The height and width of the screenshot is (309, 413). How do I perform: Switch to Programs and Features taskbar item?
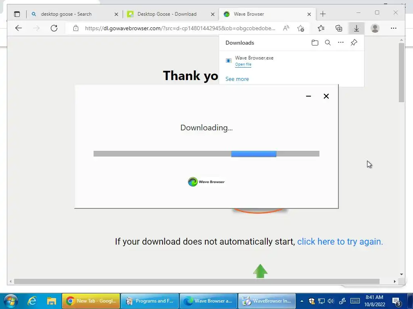(x=150, y=301)
